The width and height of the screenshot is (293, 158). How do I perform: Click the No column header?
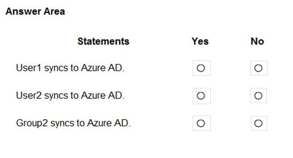(x=258, y=41)
